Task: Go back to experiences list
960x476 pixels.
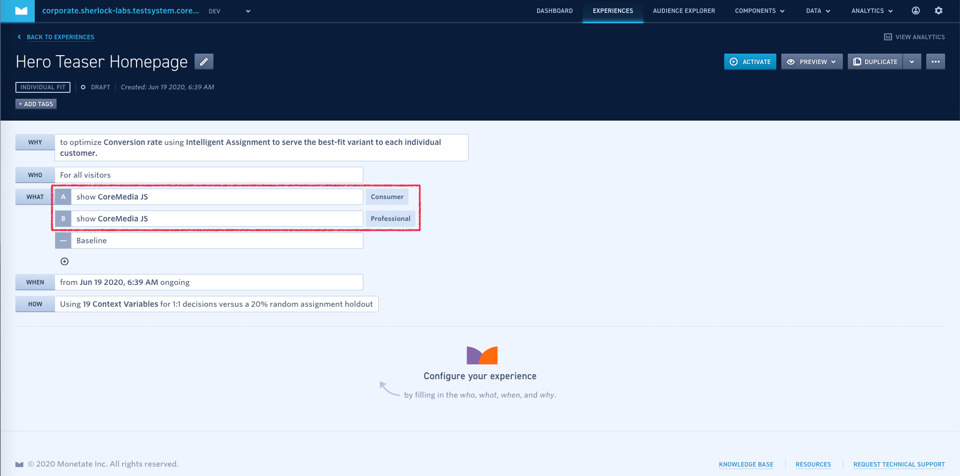Action: point(60,37)
